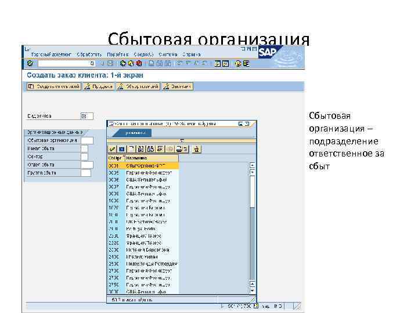The height and width of the screenshot is (313, 418).
Task: Click the Заказчик button
Action: pyautogui.click(x=178, y=86)
